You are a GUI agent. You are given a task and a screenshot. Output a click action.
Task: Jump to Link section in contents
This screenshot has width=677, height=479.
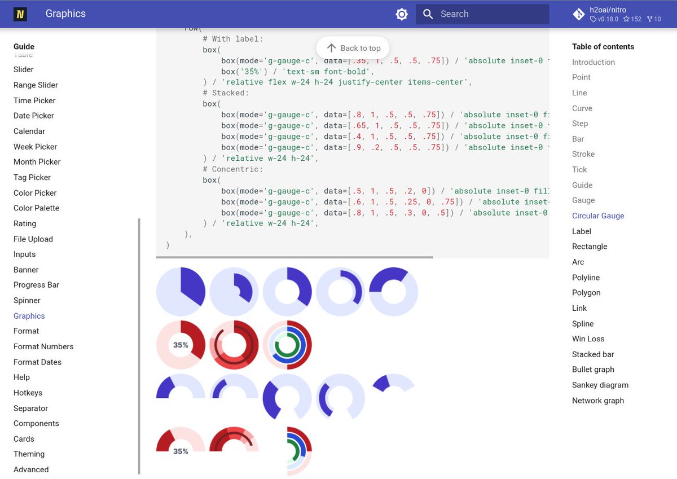[579, 308]
